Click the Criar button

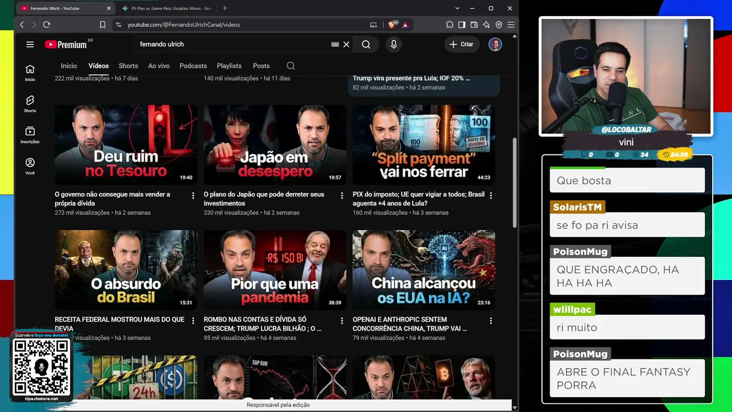pos(462,44)
